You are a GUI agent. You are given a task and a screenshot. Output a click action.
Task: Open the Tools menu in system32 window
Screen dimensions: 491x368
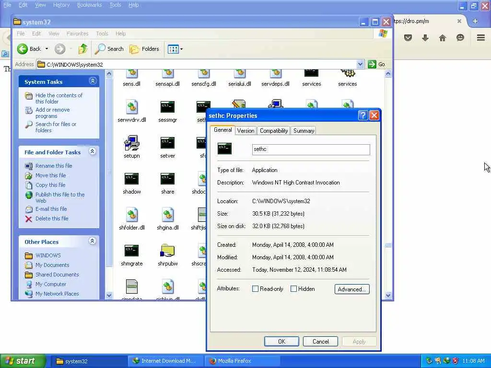coord(102,34)
